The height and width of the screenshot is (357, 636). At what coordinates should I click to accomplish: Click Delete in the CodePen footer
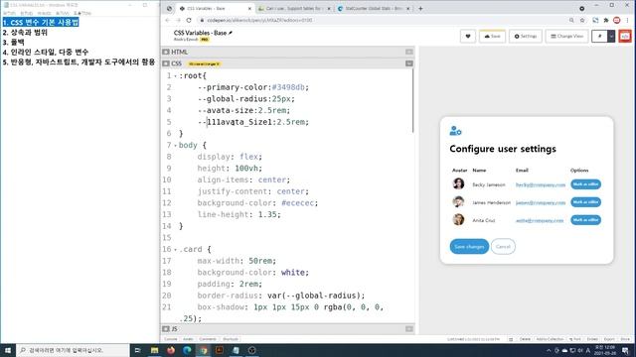click(525, 339)
